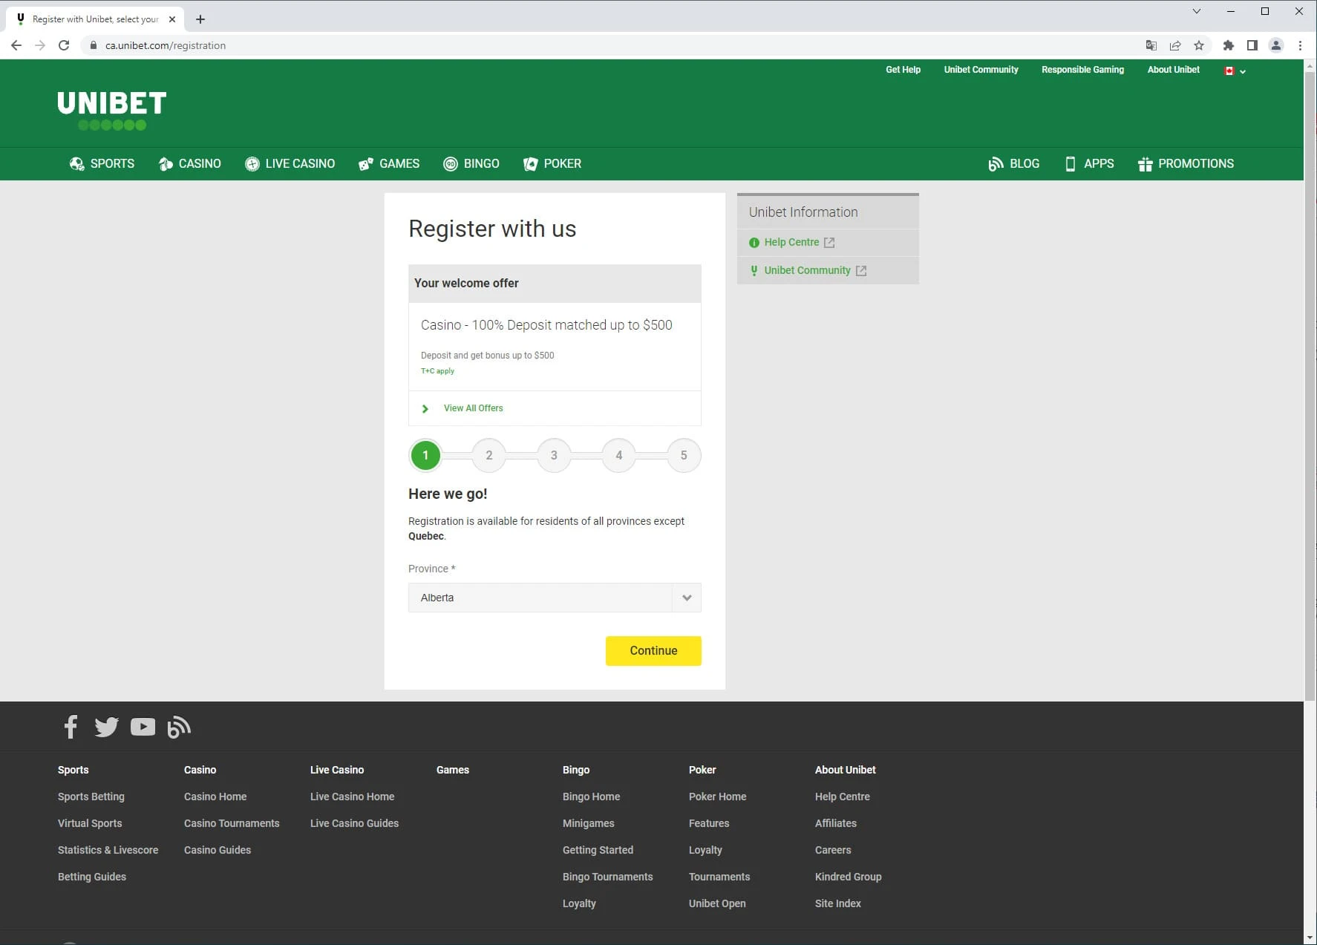Click the browser back arrow
Image resolution: width=1317 pixels, height=945 pixels.
pyautogui.click(x=16, y=45)
